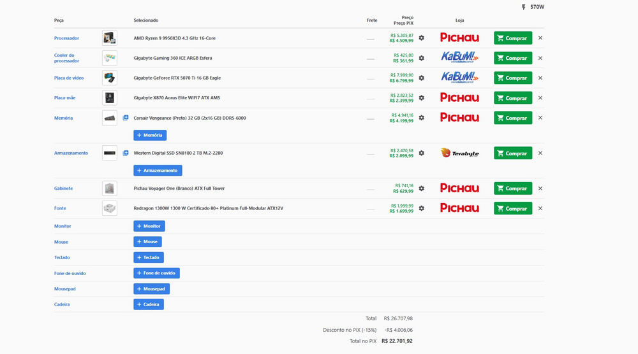The width and height of the screenshot is (638, 354).
Task: Remove the Corsair Vengeance memory row
Action: click(540, 118)
